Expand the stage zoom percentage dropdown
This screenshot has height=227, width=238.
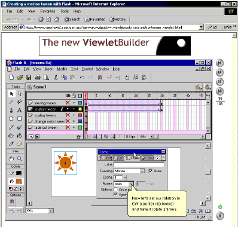51,210
